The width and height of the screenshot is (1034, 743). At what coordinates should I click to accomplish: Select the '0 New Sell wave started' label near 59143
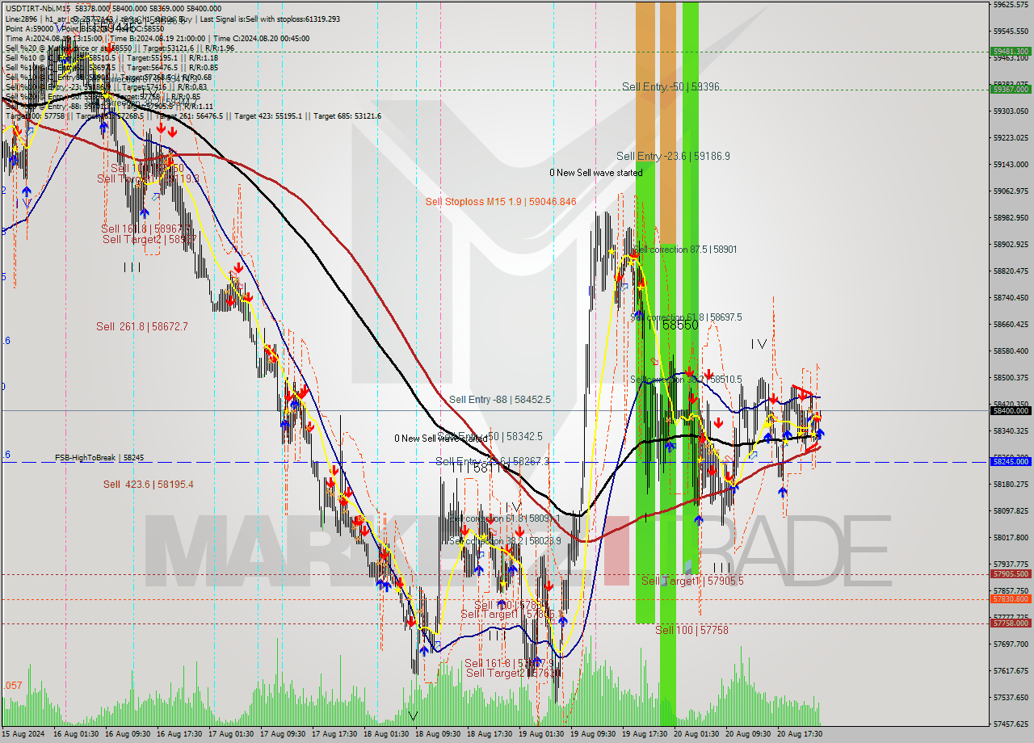click(x=596, y=173)
